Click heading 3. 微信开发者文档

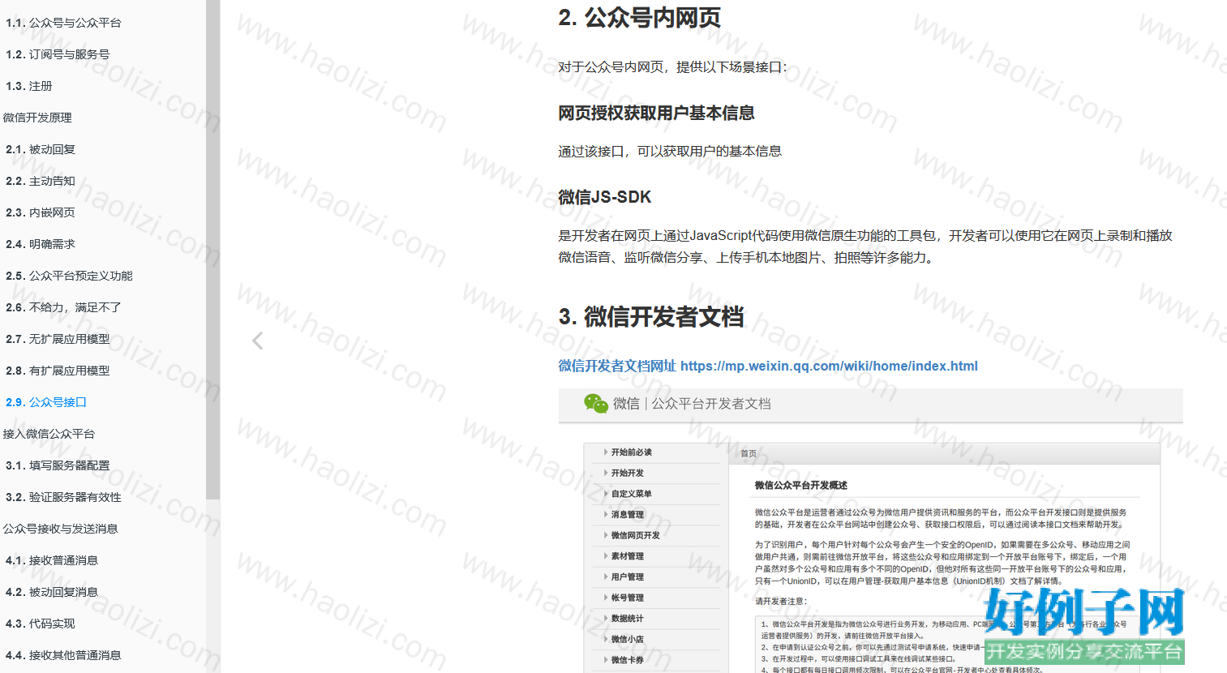[651, 317]
